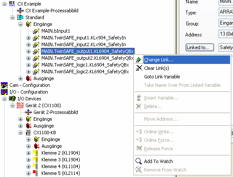Click the Gerät 2-Prozessabbild icon
233x177 pixels.
(28, 112)
